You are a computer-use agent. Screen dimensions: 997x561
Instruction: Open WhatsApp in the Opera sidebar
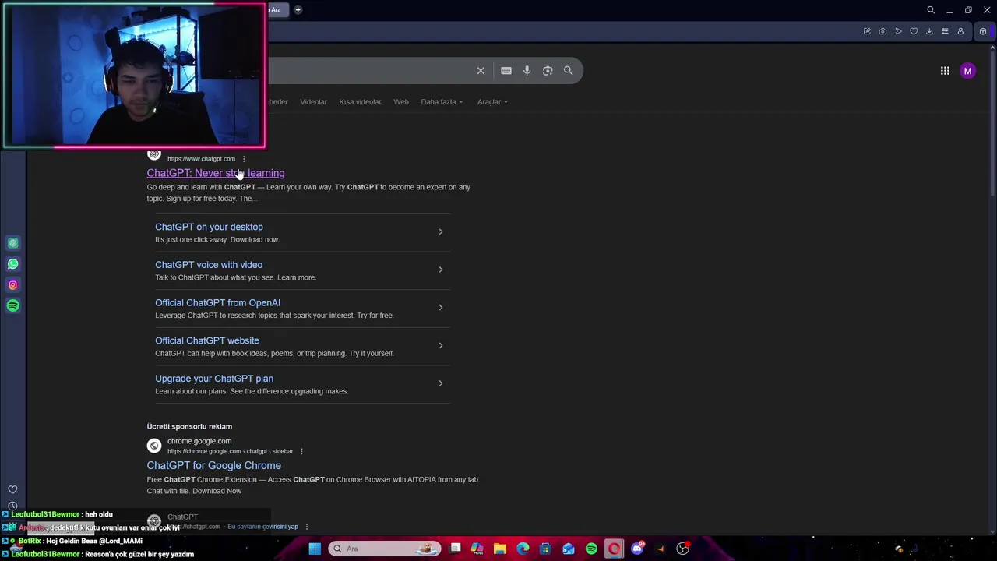12,264
